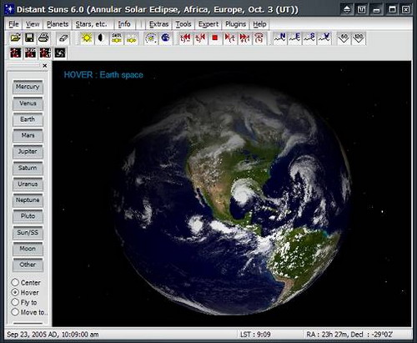The image size is (417, 343).
Task: Click the yellow sun icon
Action: tap(87, 38)
